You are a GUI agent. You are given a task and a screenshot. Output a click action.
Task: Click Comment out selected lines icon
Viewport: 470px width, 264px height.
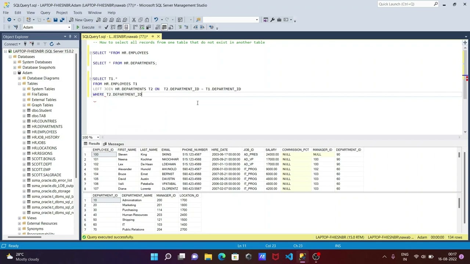coord(180,27)
